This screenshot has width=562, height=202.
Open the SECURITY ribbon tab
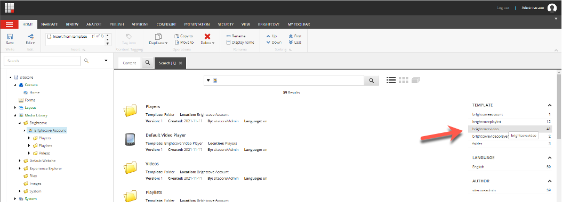click(226, 24)
